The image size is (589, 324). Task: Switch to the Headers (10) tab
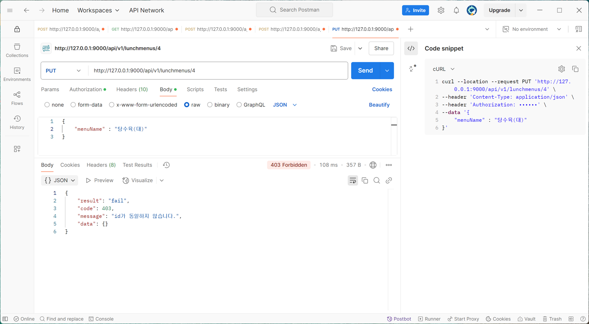pos(132,89)
